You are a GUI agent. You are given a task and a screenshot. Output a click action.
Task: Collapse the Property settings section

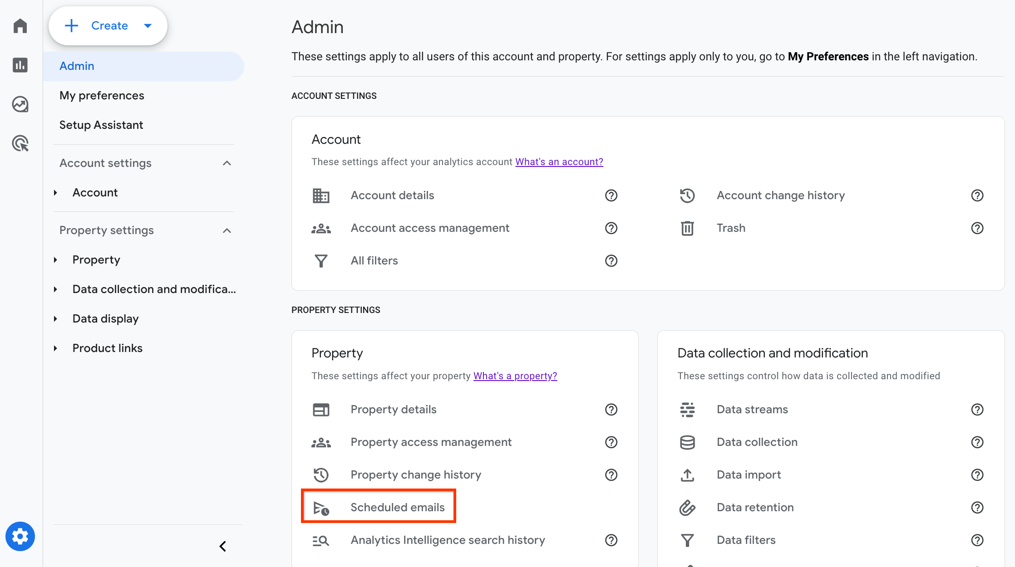(227, 230)
